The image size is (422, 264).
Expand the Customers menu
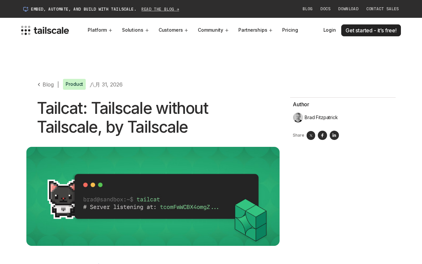click(173, 30)
